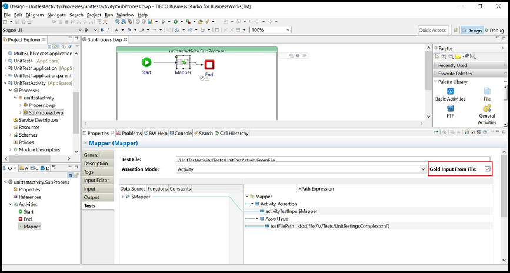
Task: Click the marquee selection tool in Palette
Action: click(x=473, y=56)
